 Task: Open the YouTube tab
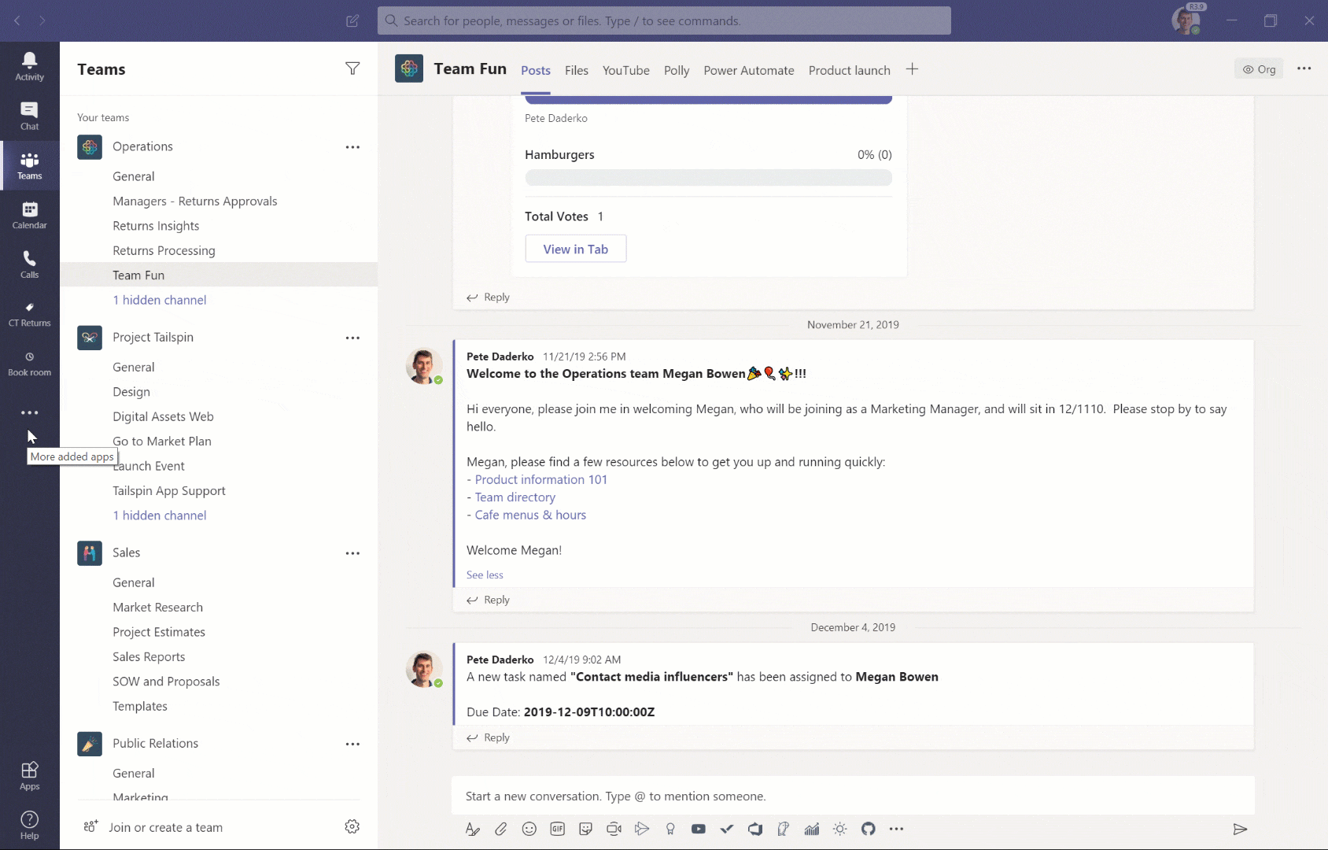tap(626, 71)
